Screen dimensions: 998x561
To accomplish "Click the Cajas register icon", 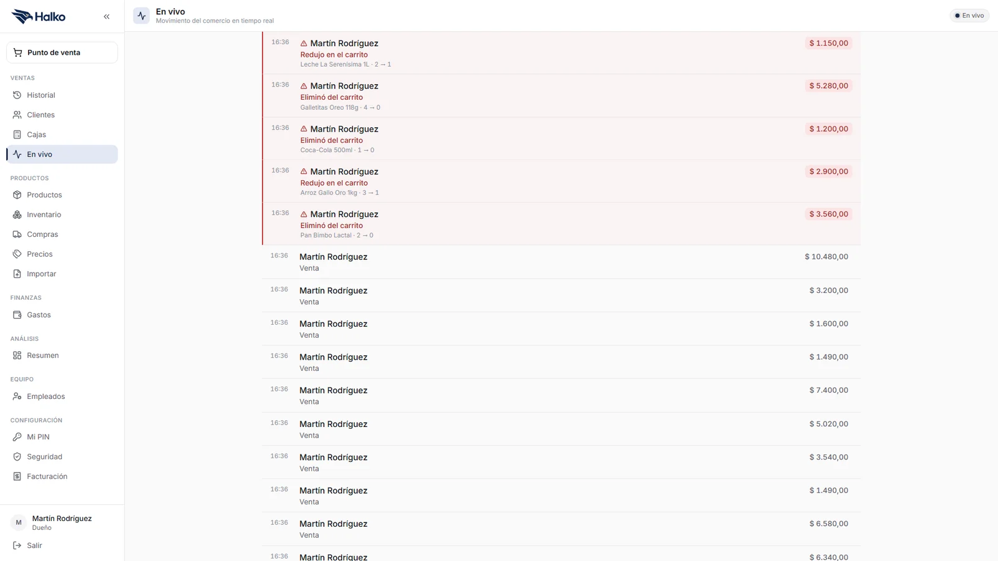I will [17, 135].
